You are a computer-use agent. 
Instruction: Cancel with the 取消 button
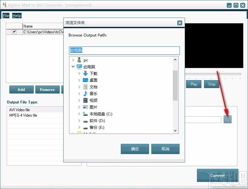pos(165,149)
